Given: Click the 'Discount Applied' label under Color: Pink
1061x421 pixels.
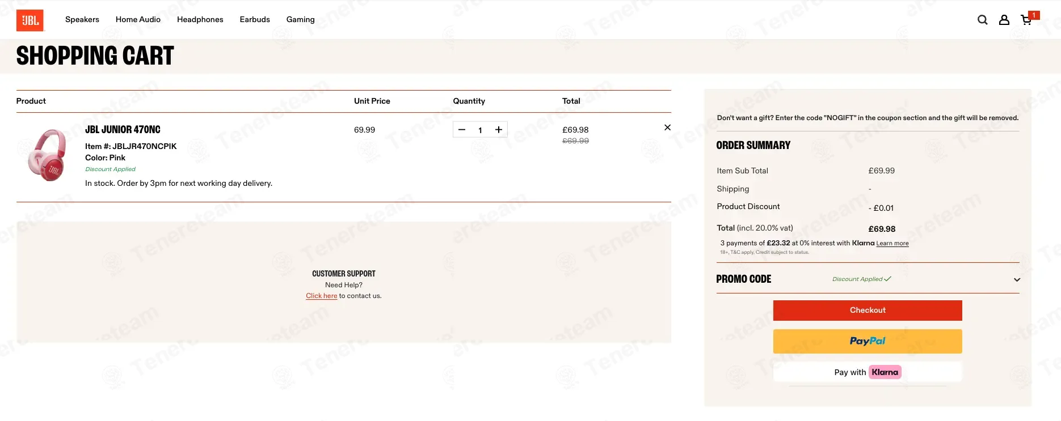Looking at the screenshot, I should [110, 169].
